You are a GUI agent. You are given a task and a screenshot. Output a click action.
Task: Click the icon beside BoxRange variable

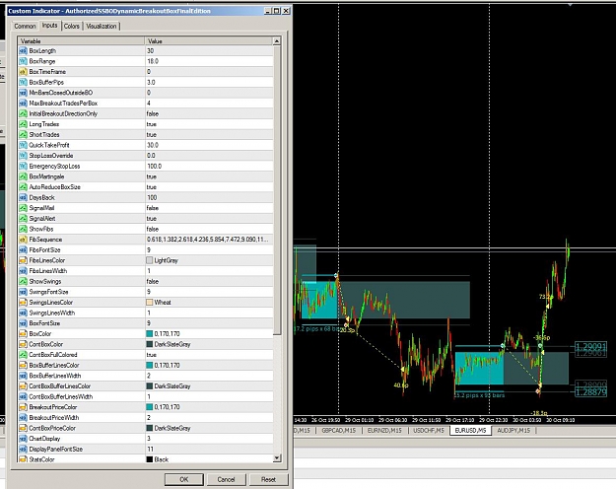(x=24, y=61)
